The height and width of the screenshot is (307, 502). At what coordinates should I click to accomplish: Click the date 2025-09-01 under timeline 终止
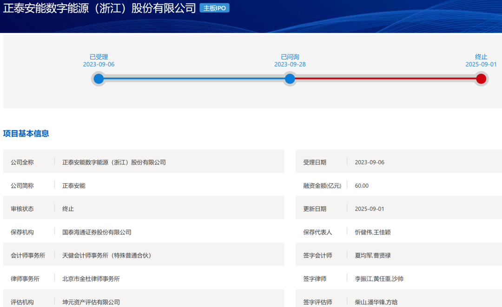pos(481,64)
